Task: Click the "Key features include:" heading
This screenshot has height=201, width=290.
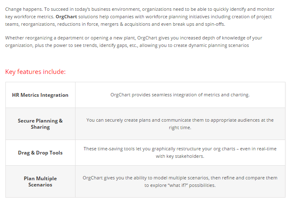Action: 35,72
